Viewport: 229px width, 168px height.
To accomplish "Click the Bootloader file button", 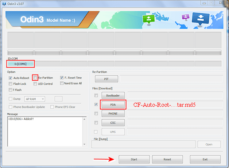I will [x=113, y=96].
